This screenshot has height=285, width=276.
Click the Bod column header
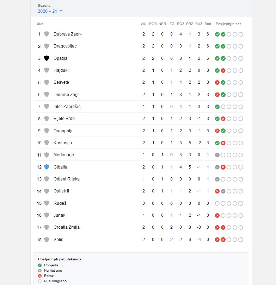pos(208,24)
